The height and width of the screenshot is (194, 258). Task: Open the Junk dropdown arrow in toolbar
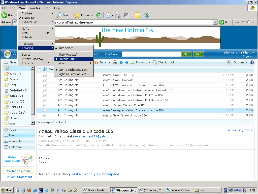point(110,63)
